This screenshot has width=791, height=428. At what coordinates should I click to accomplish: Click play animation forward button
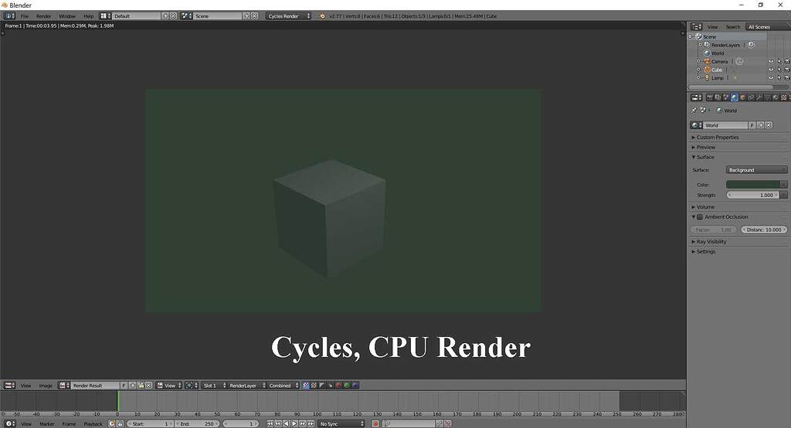click(x=294, y=424)
